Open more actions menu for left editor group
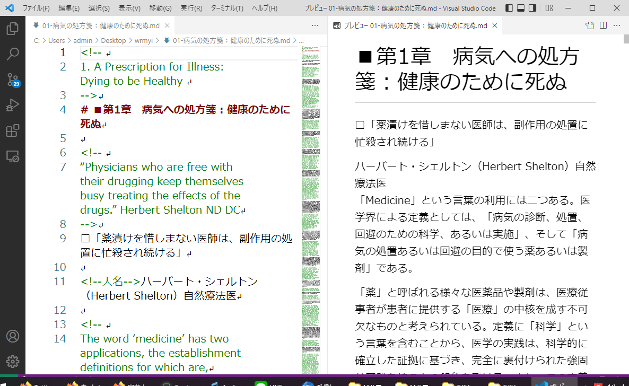 (x=315, y=25)
